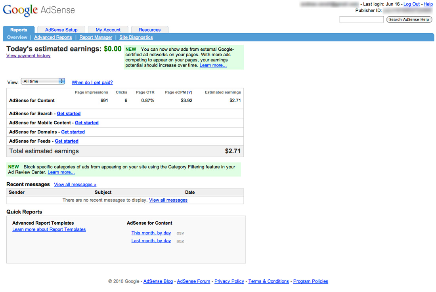This screenshot has height=292, width=436.
Task: Click the Estimated earnings column header
Action: (x=223, y=92)
